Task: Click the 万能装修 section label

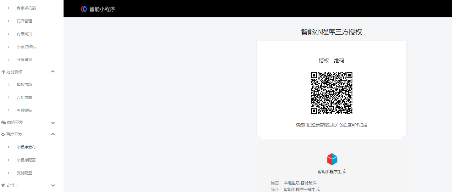Action: pos(14,72)
